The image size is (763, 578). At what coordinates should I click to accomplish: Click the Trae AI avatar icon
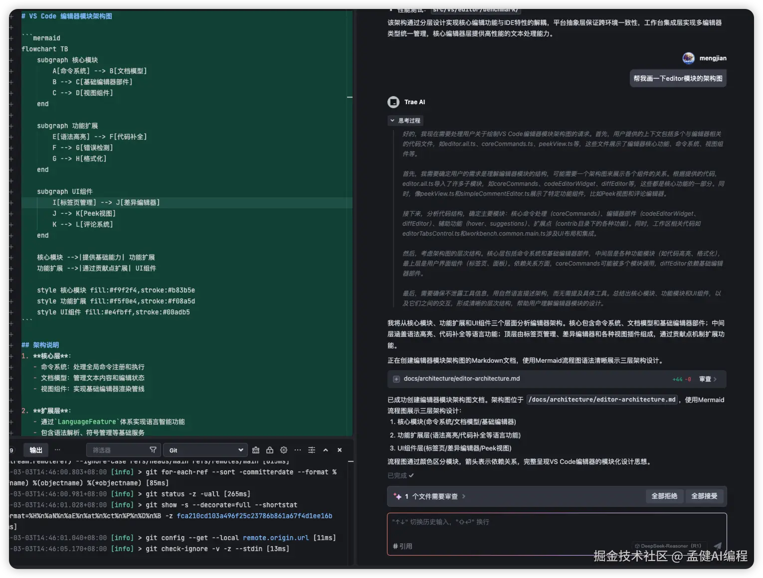pyautogui.click(x=393, y=102)
